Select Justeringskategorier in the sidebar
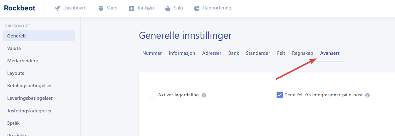Viewport: 395px width, 136px height. (x=30, y=111)
